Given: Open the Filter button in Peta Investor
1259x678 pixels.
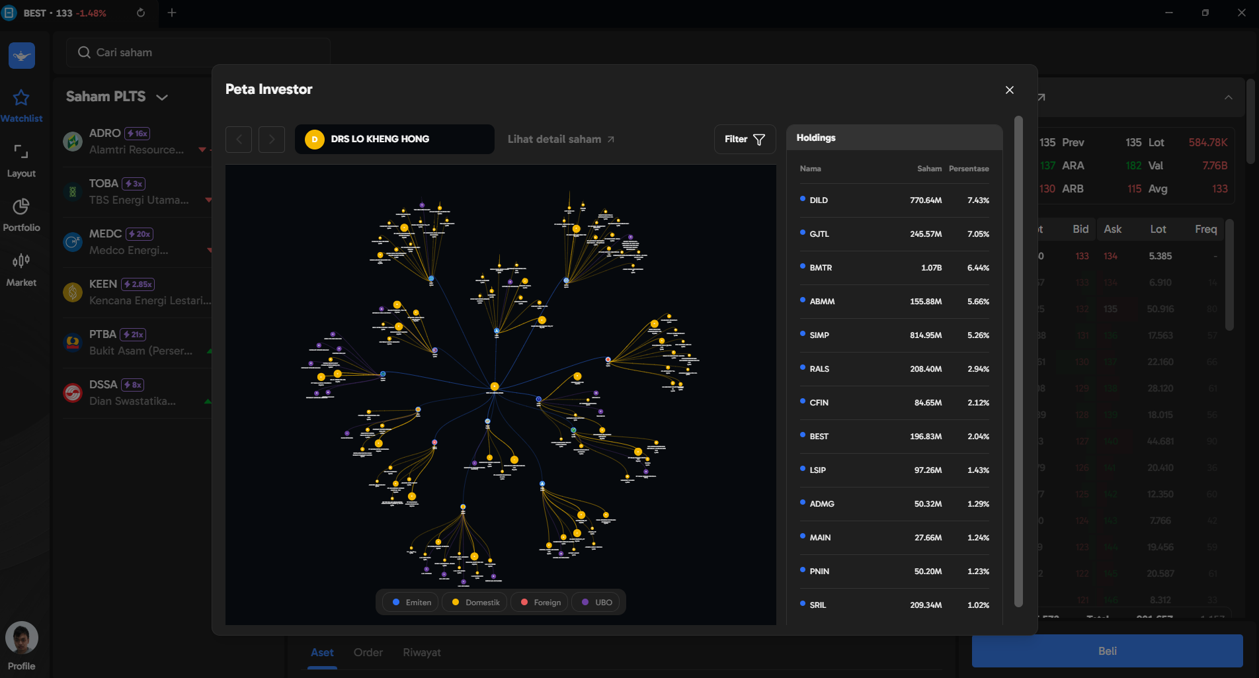Looking at the screenshot, I should click(745, 140).
